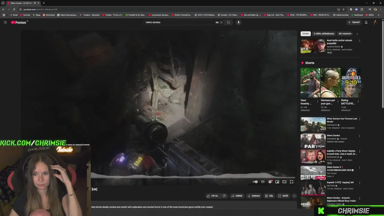The image size is (384, 216).
Task: Open Nová Mafia možná nebude propadák thumbnail
Action: (313, 46)
